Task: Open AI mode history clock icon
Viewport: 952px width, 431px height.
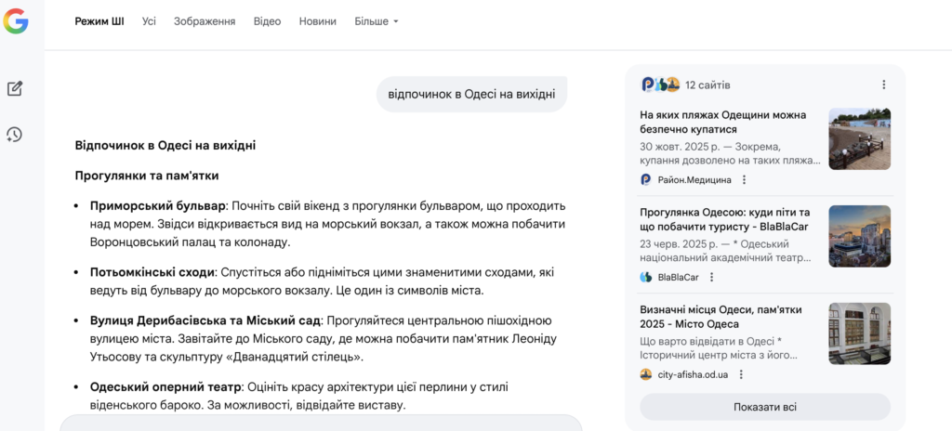Action: (x=15, y=134)
